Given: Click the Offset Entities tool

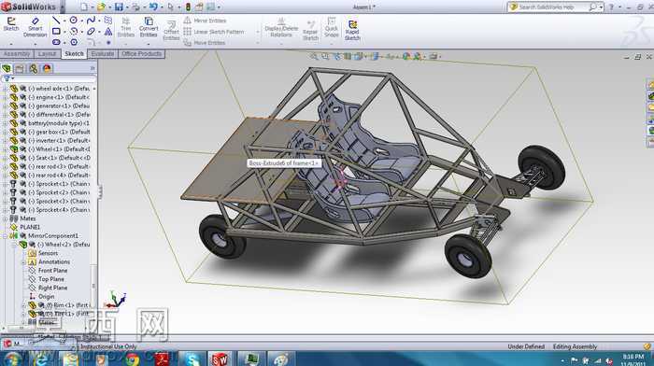Looking at the screenshot, I should tap(171, 30).
